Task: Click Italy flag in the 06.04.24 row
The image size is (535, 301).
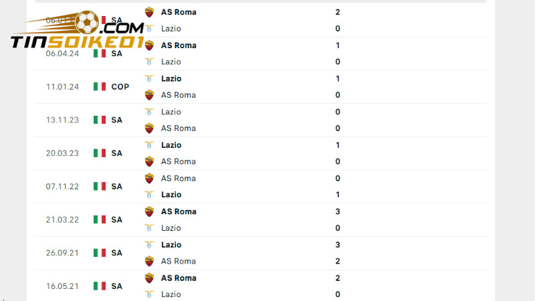Action: (100, 54)
